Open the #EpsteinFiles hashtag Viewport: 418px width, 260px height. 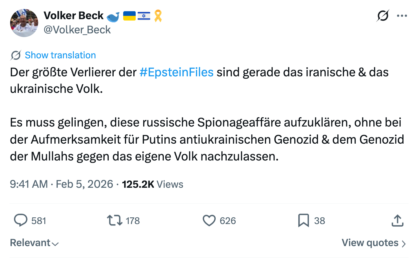(176, 72)
